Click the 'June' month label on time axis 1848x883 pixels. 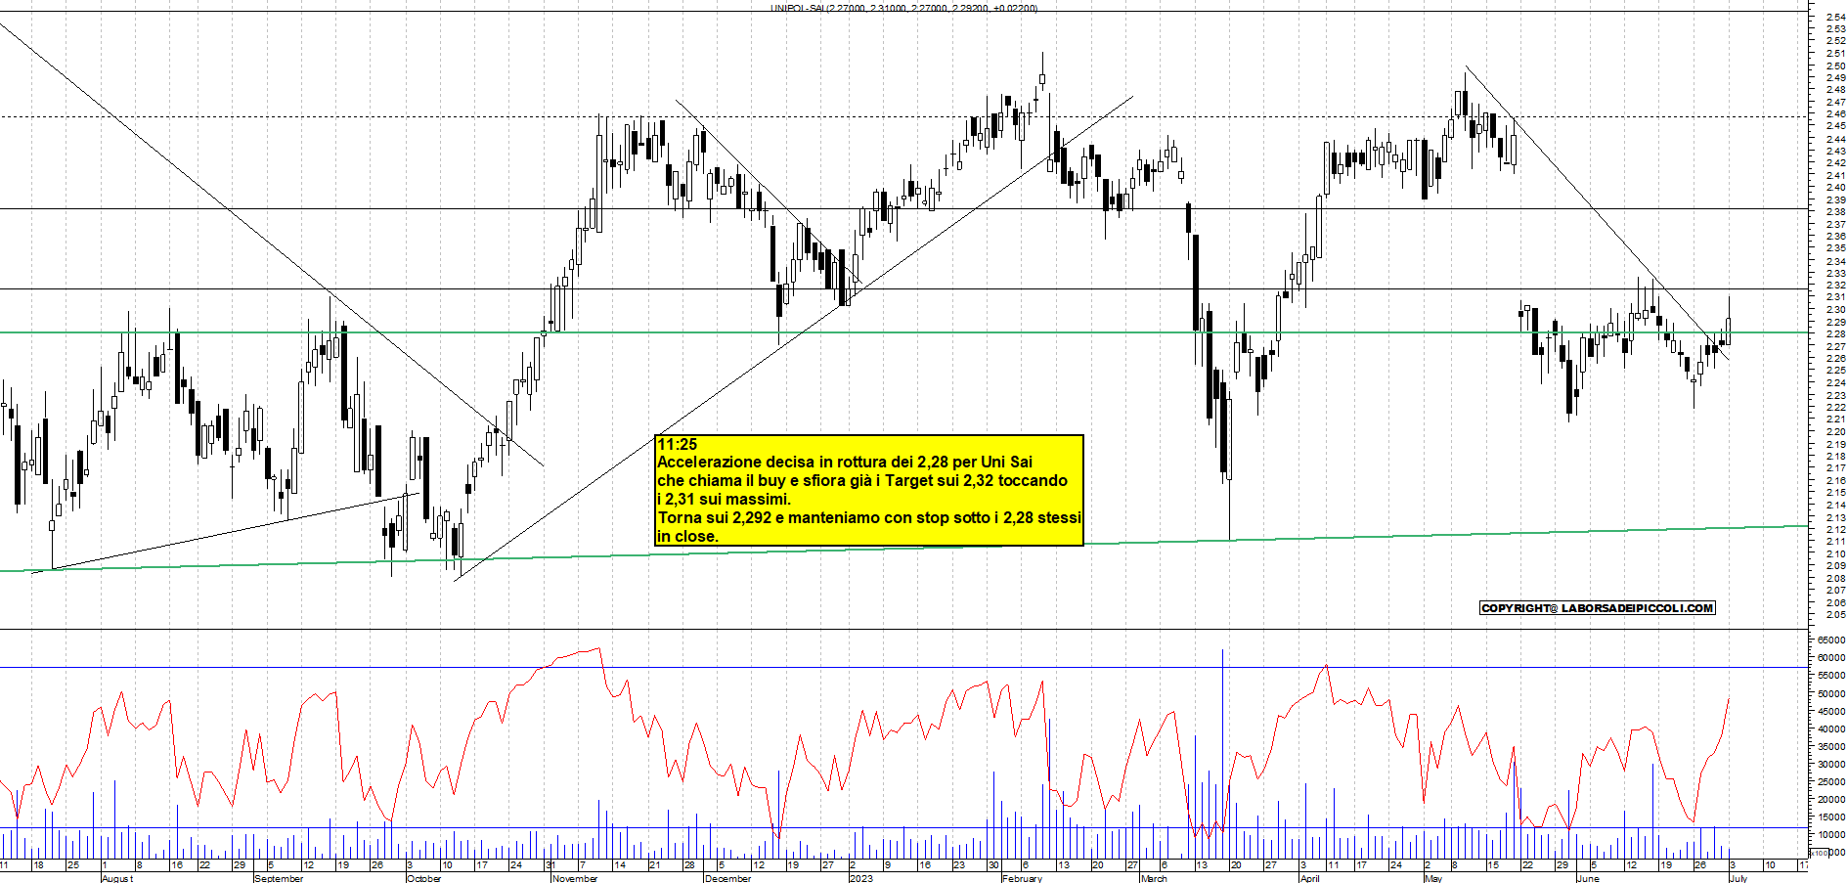click(1588, 878)
